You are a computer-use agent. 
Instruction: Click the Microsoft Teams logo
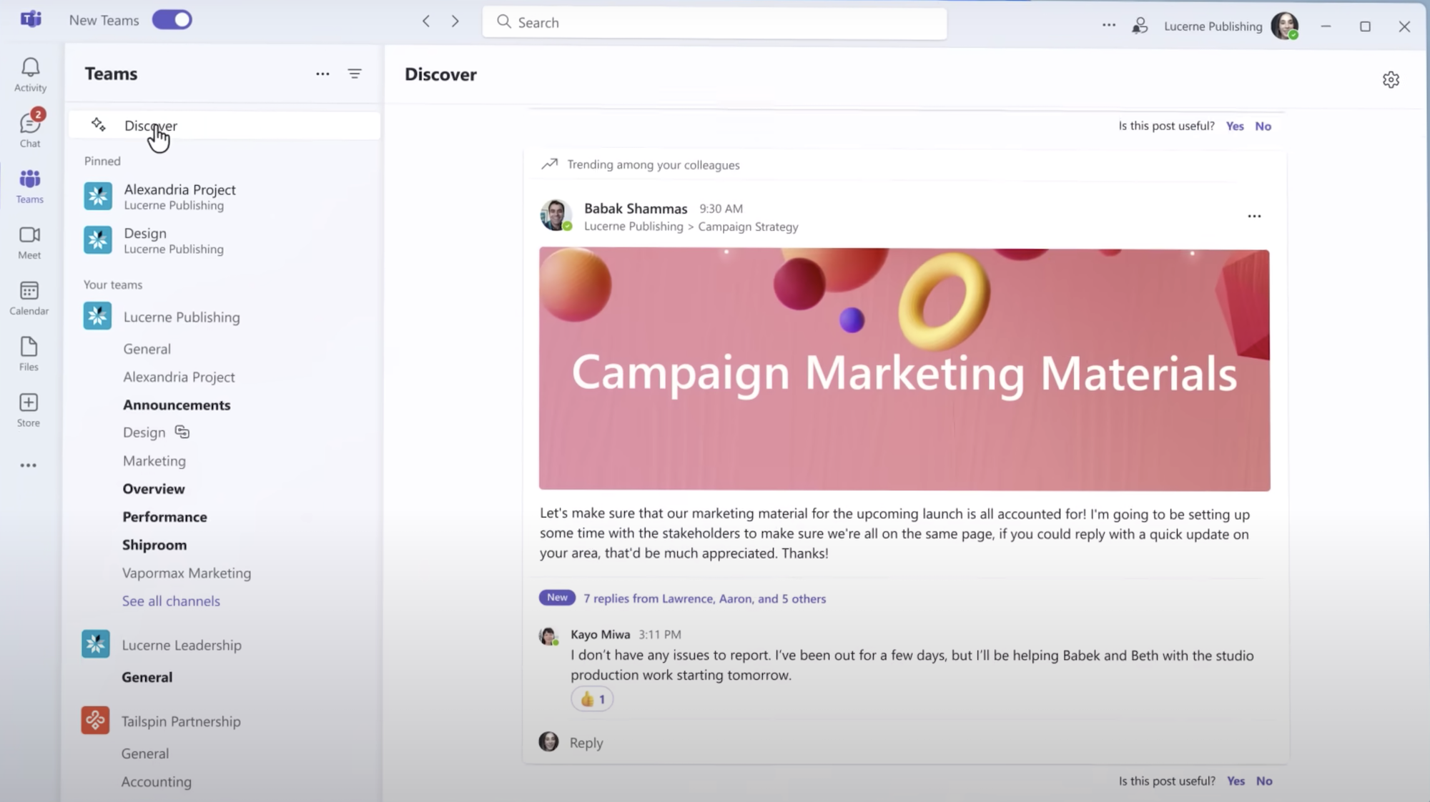click(31, 19)
